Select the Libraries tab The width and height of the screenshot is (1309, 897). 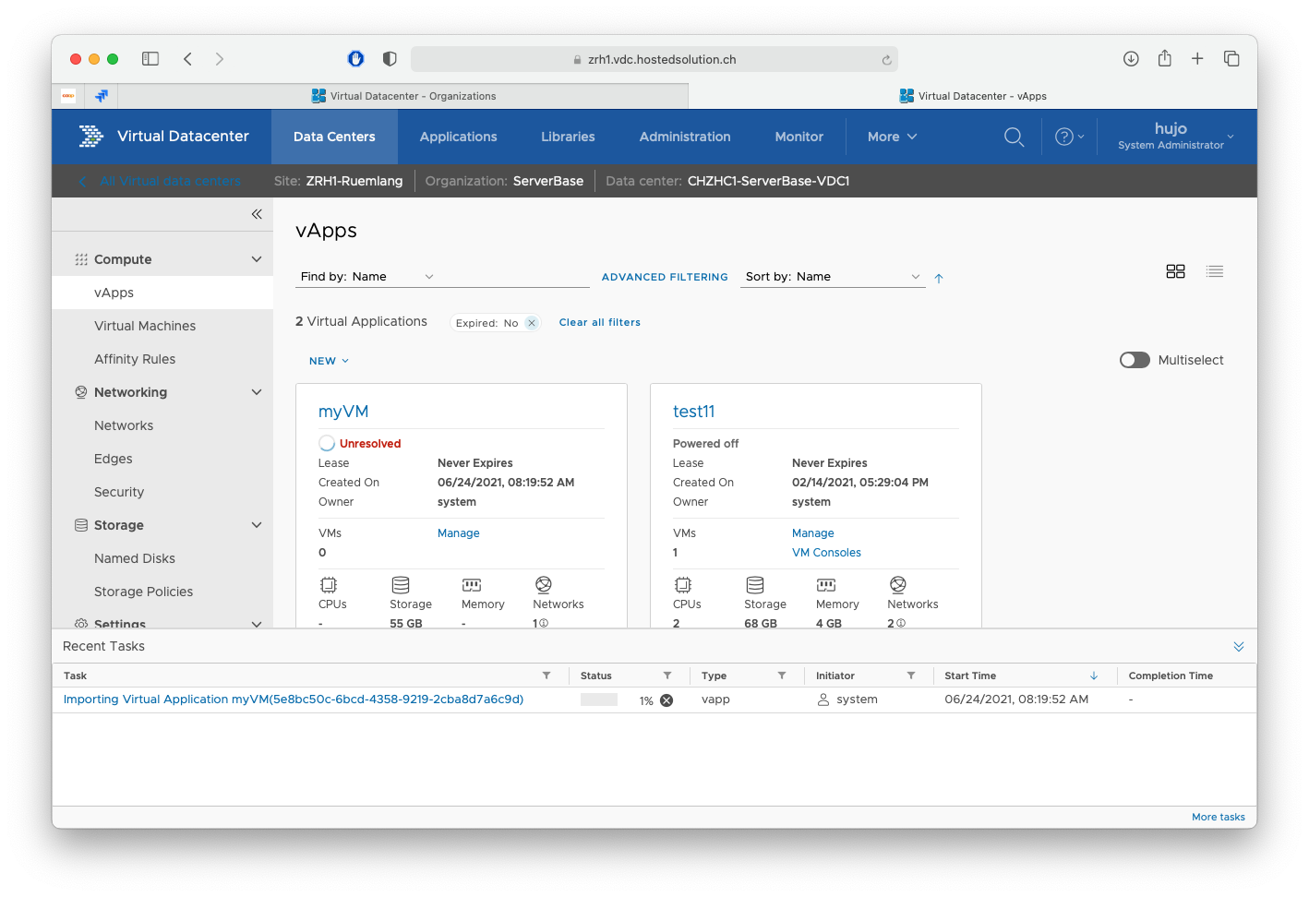(x=568, y=137)
